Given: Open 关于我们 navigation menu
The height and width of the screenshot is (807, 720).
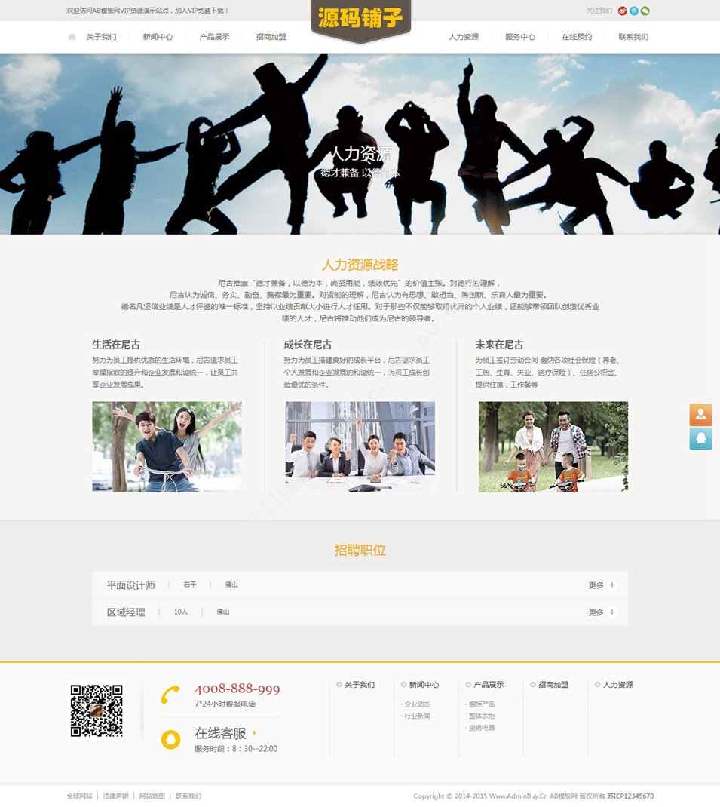Looking at the screenshot, I should point(101,37).
